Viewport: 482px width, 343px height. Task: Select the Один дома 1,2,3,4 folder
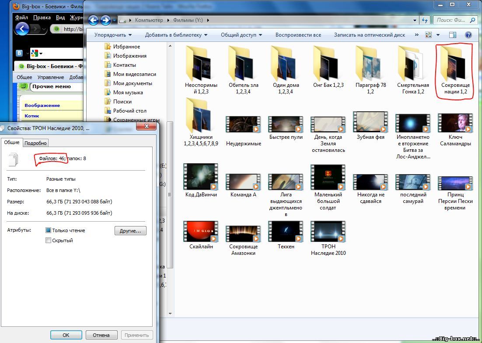pyautogui.click(x=286, y=70)
